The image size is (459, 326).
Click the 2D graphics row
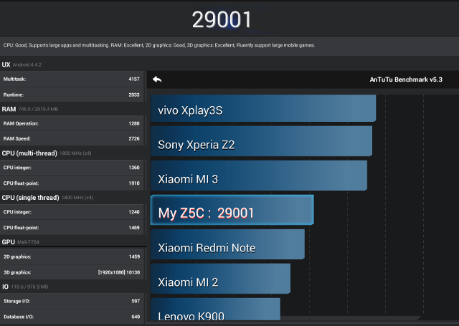(72, 257)
